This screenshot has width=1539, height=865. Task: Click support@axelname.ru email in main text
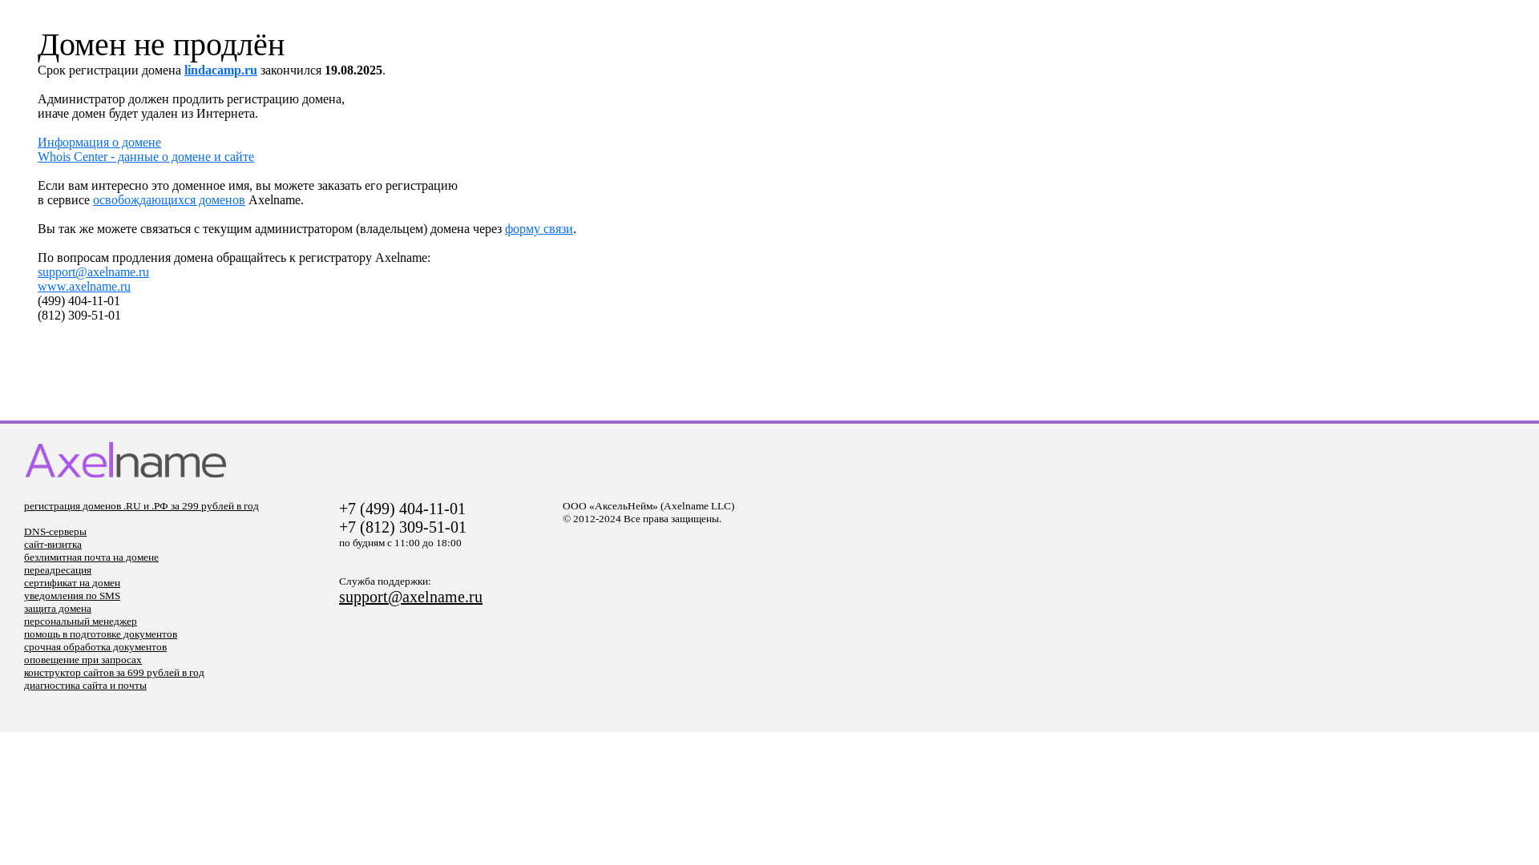(93, 272)
